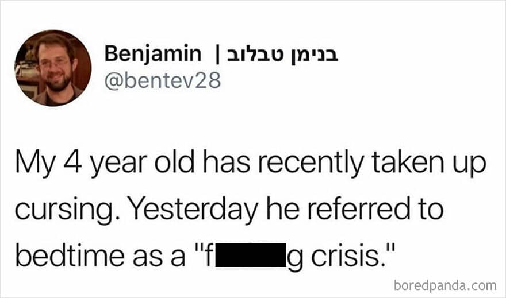Open the @bentev28 handle

tap(163, 80)
